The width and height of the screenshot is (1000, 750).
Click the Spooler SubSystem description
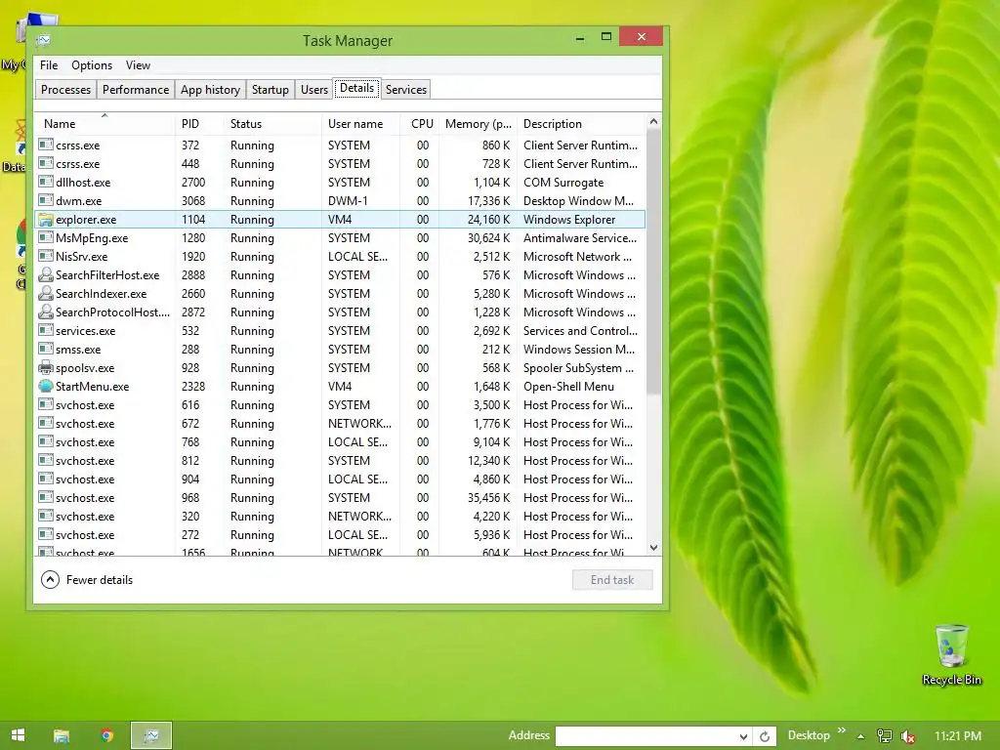(578, 368)
